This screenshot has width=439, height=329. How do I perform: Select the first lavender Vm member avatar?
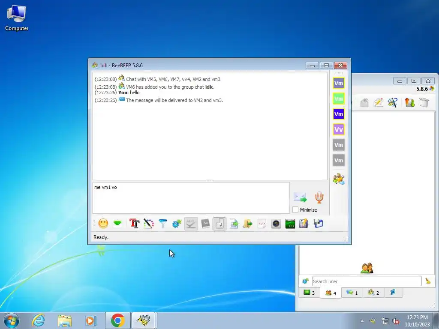[x=339, y=83]
